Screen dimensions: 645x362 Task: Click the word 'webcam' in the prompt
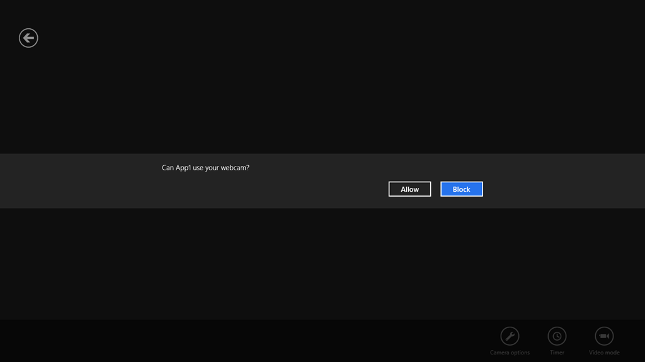pos(233,168)
